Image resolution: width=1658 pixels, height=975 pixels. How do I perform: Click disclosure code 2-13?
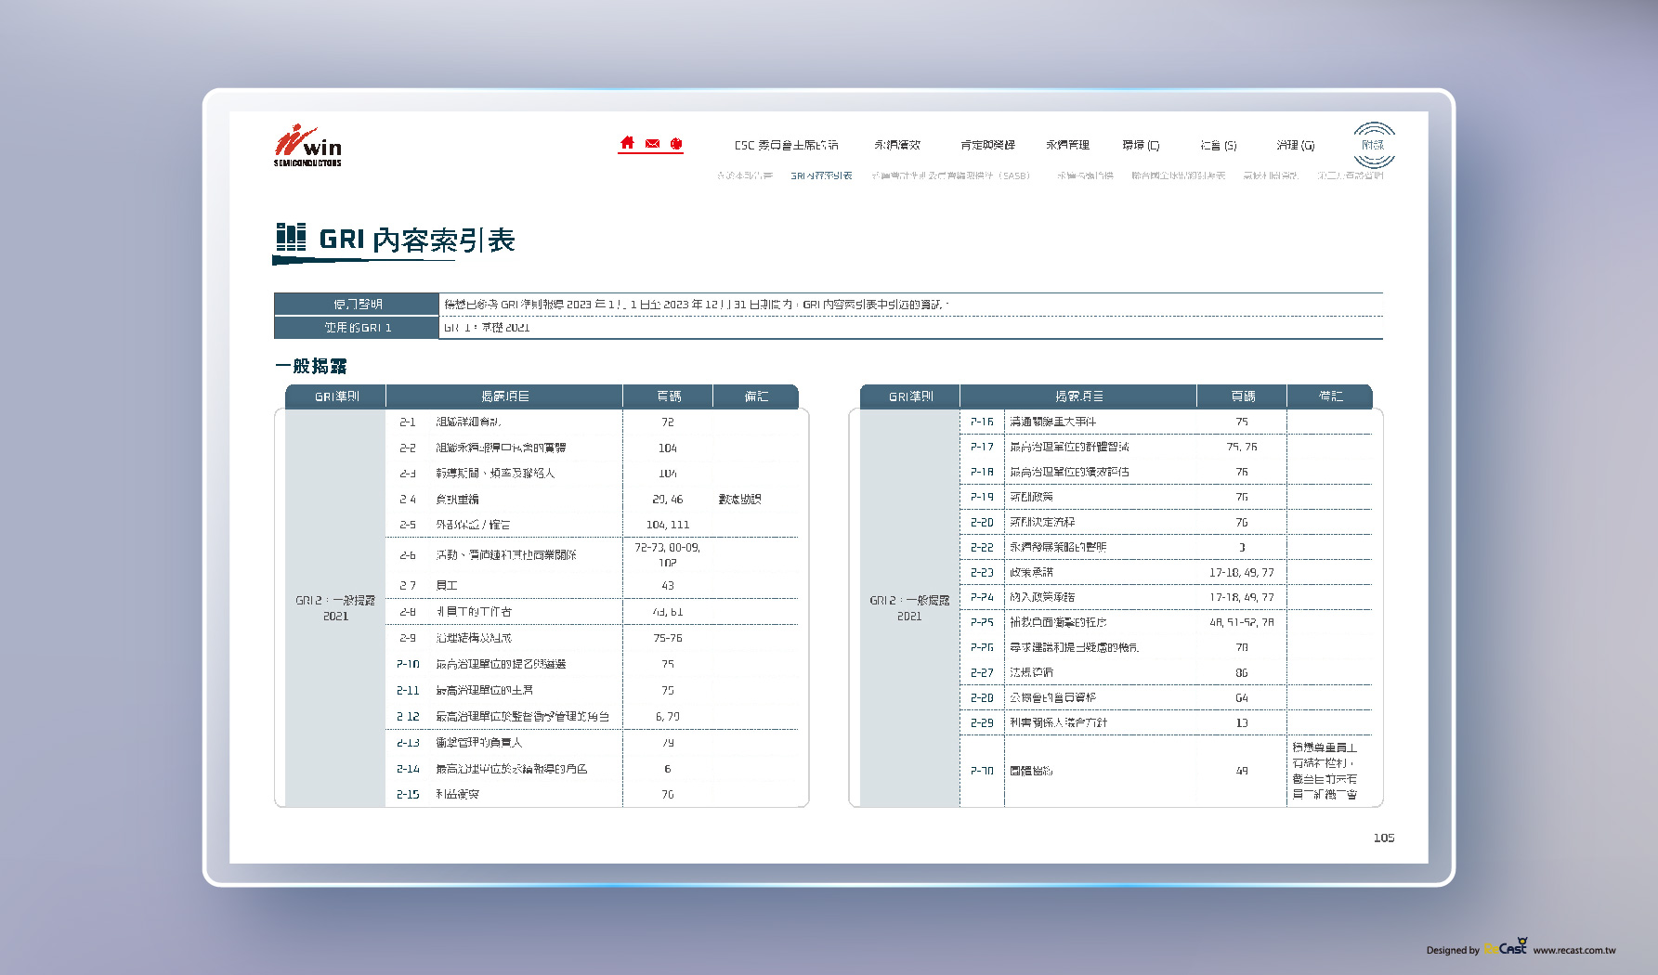(x=408, y=742)
